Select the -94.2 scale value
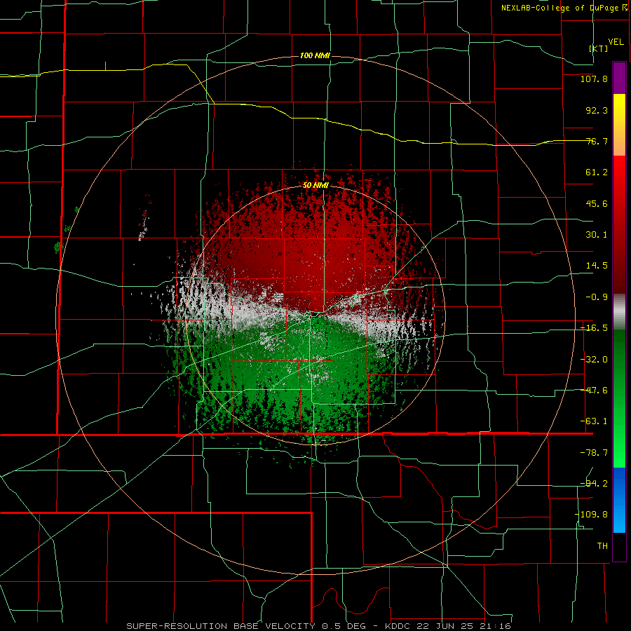 tap(594, 483)
